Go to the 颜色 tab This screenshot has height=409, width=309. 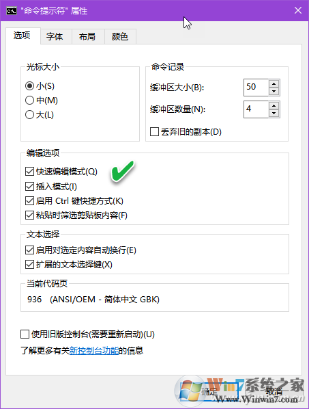tap(120, 36)
